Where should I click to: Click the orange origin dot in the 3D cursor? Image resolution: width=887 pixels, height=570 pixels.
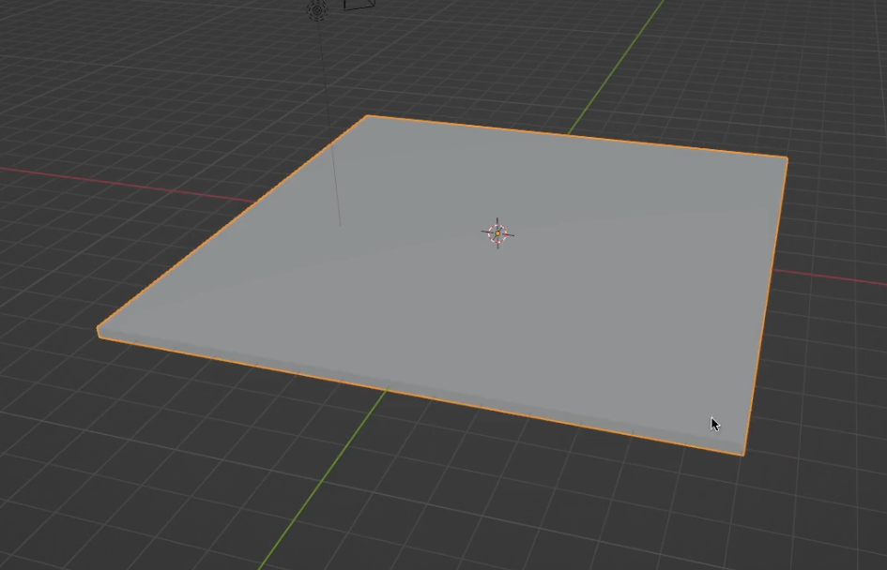pos(497,233)
